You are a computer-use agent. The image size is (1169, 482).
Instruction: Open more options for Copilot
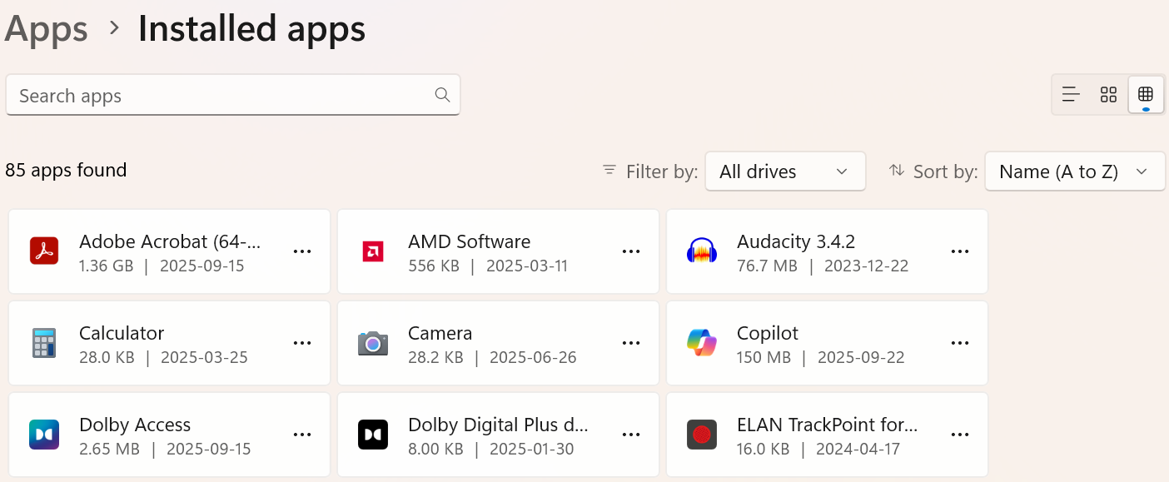tap(959, 342)
